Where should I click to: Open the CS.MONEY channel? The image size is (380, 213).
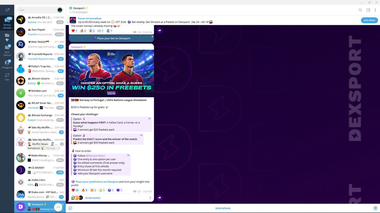click(40, 170)
